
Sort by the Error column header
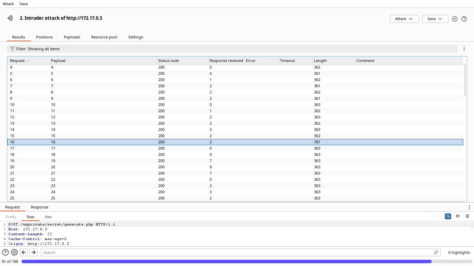click(x=262, y=61)
